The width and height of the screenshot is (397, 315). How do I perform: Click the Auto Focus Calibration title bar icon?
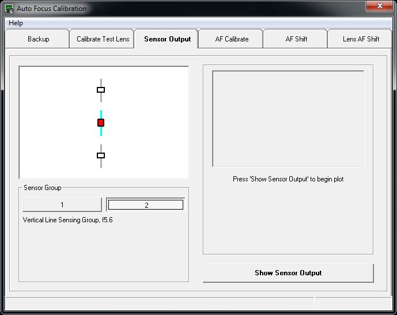coord(9,9)
